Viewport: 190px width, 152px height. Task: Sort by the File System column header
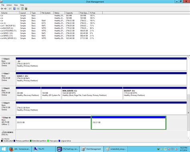point(47,13)
